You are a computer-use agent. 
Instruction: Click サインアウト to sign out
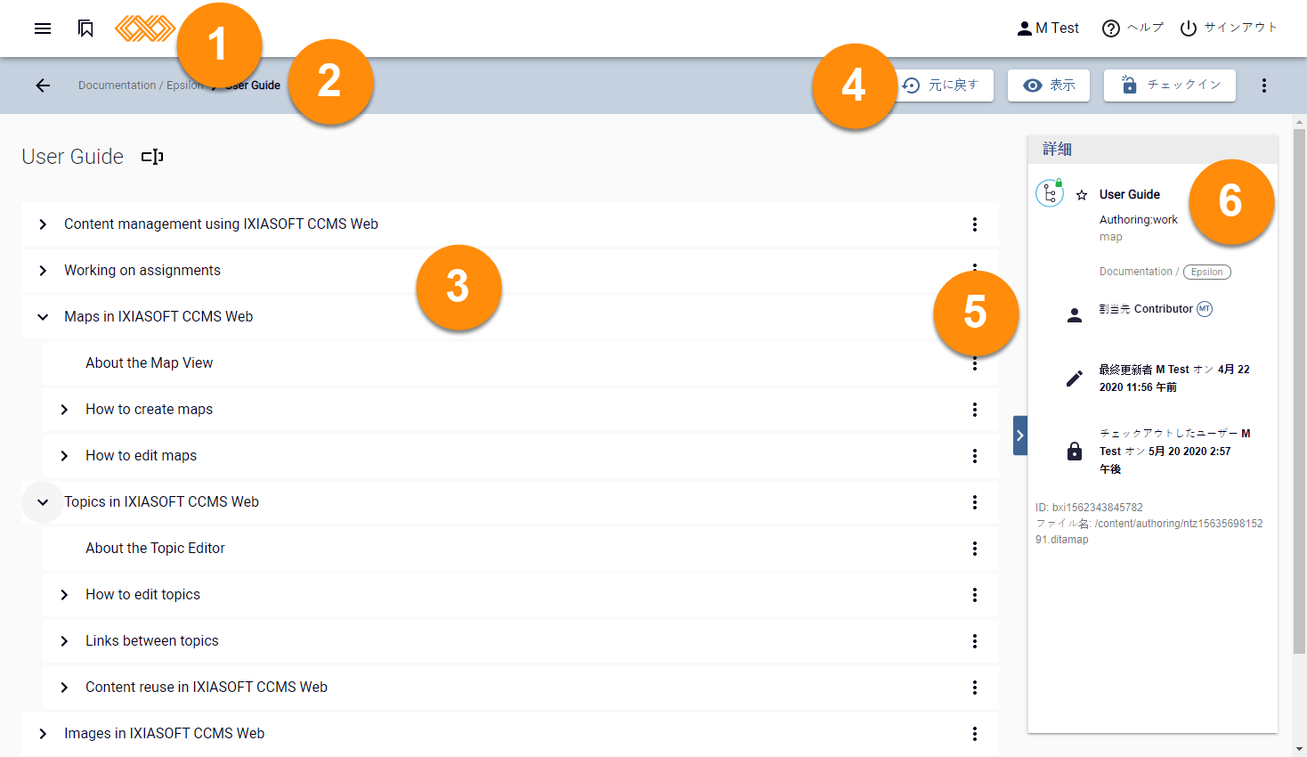pyautogui.click(x=1229, y=28)
